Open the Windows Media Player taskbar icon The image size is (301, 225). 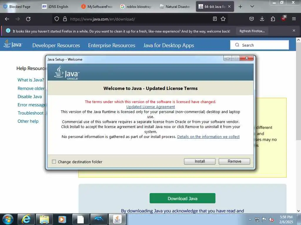pos(62,219)
